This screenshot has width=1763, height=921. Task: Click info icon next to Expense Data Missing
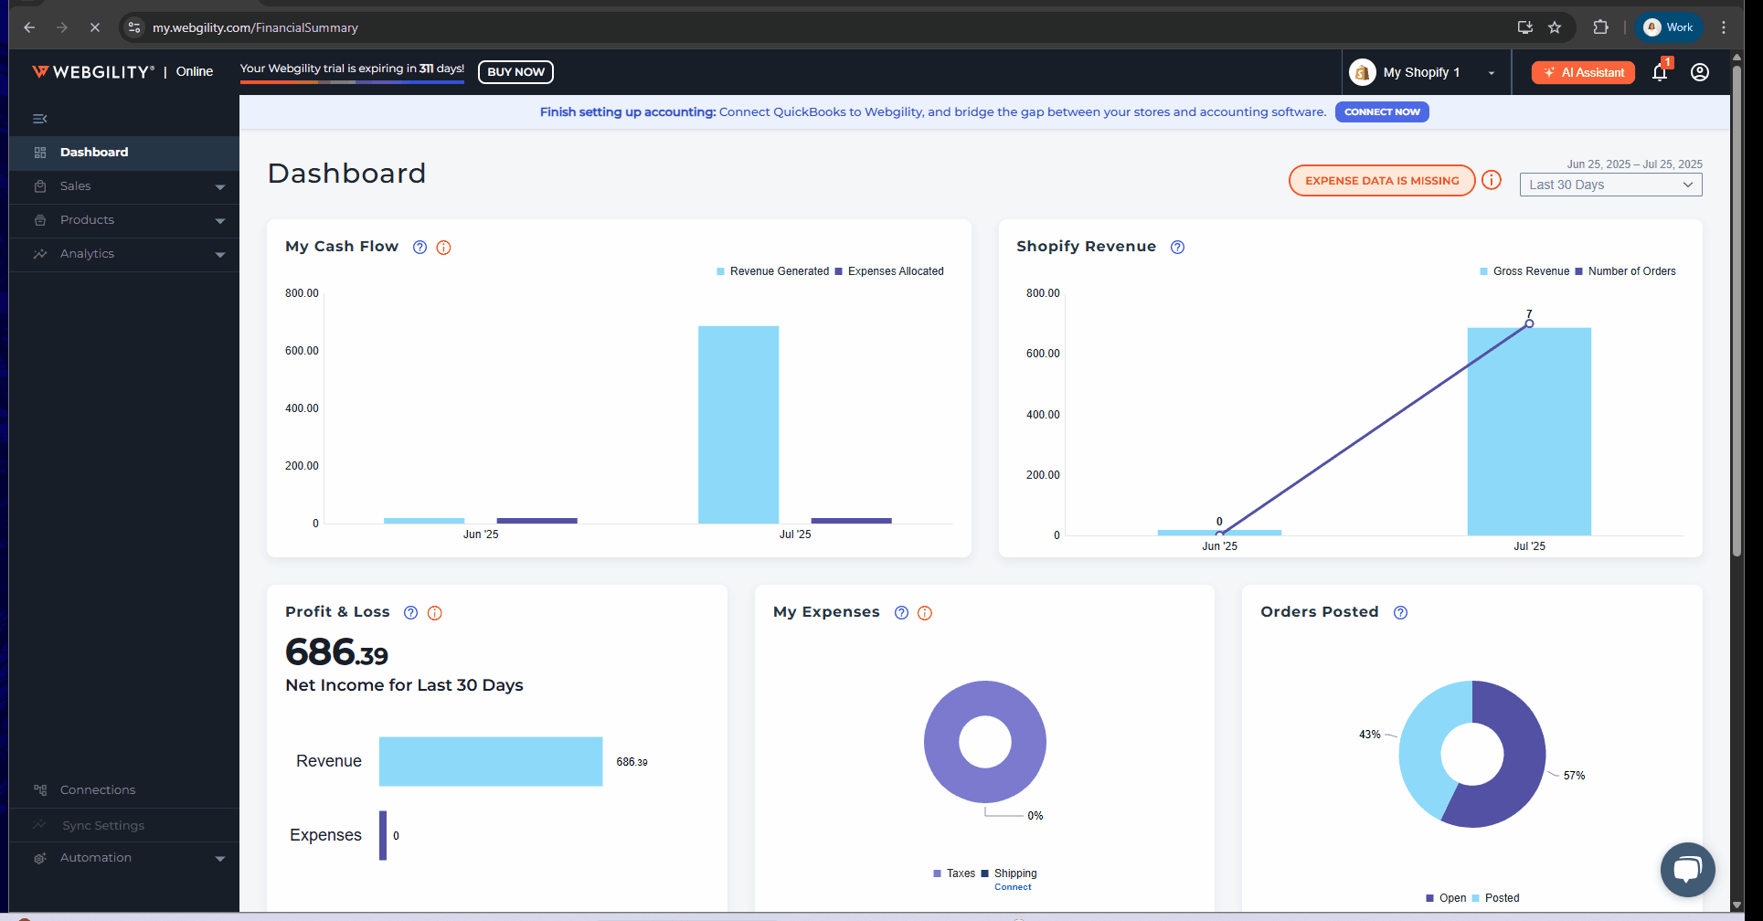(x=1492, y=180)
